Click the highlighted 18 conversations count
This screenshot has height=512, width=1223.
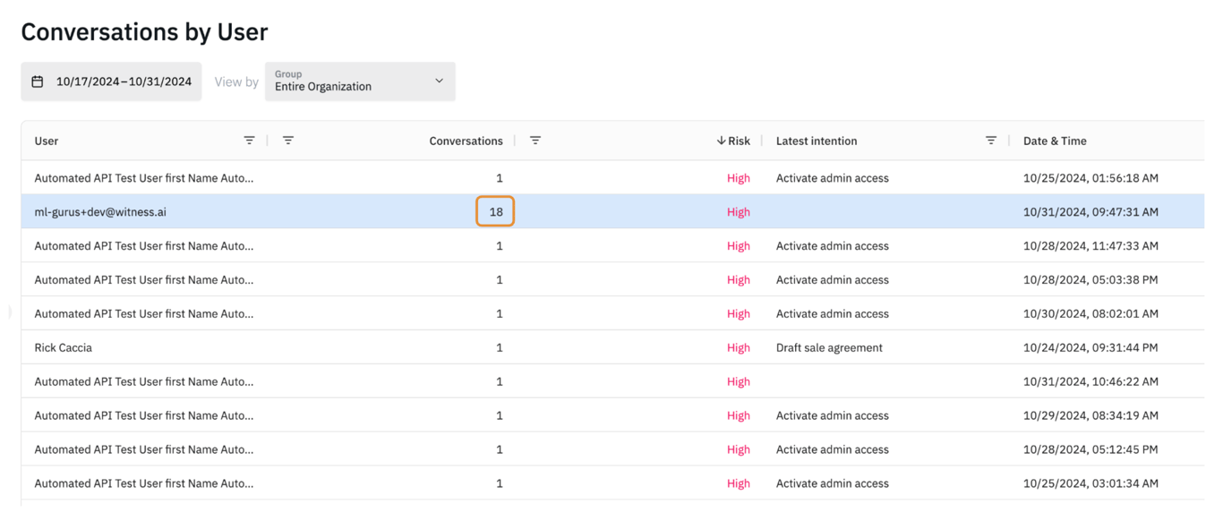coord(496,212)
